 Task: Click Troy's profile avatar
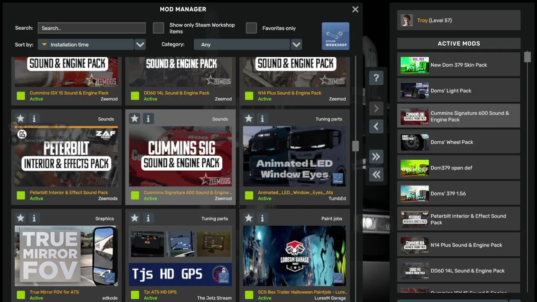coord(407,20)
